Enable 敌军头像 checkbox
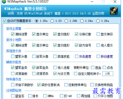This screenshot has width=123, height=99. 34,56
